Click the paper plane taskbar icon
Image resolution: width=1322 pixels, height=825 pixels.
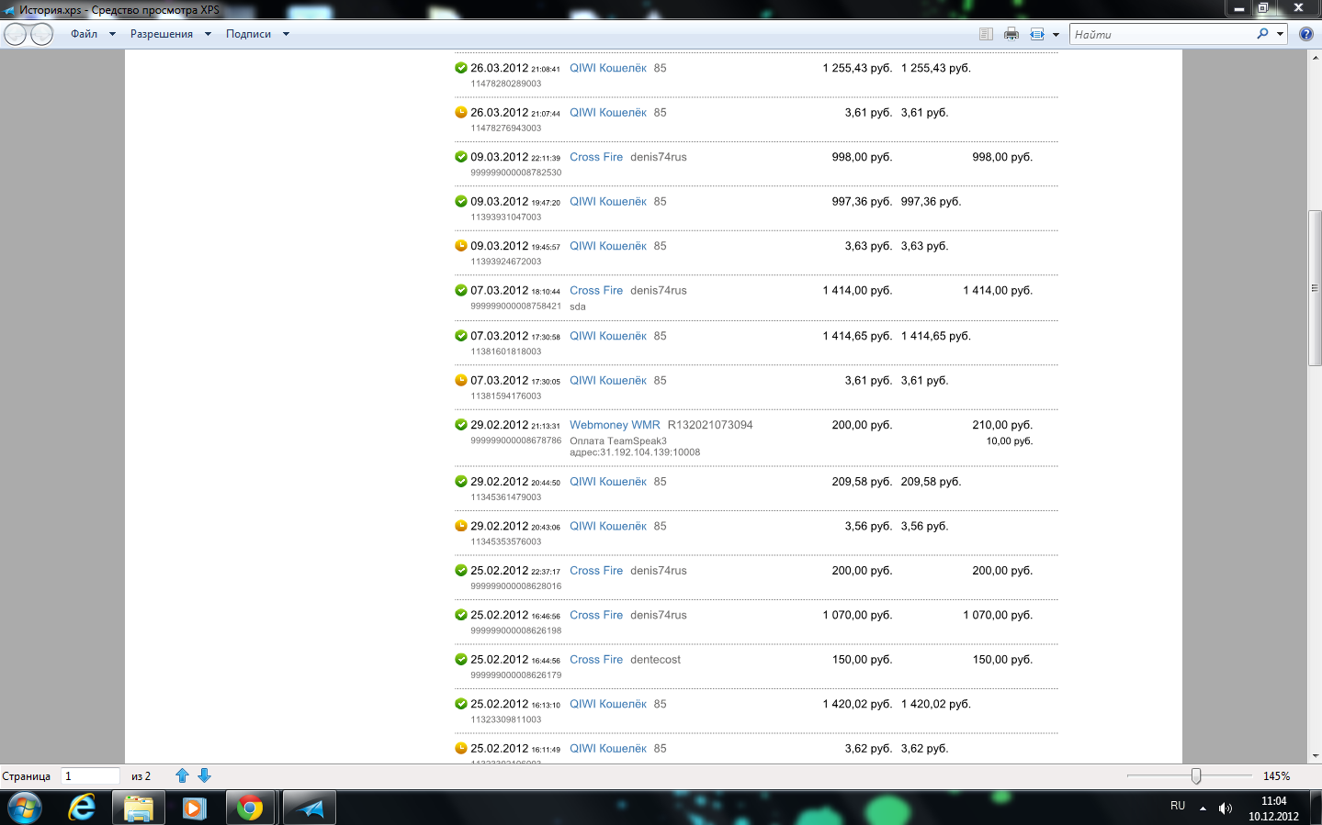tap(309, 808)
